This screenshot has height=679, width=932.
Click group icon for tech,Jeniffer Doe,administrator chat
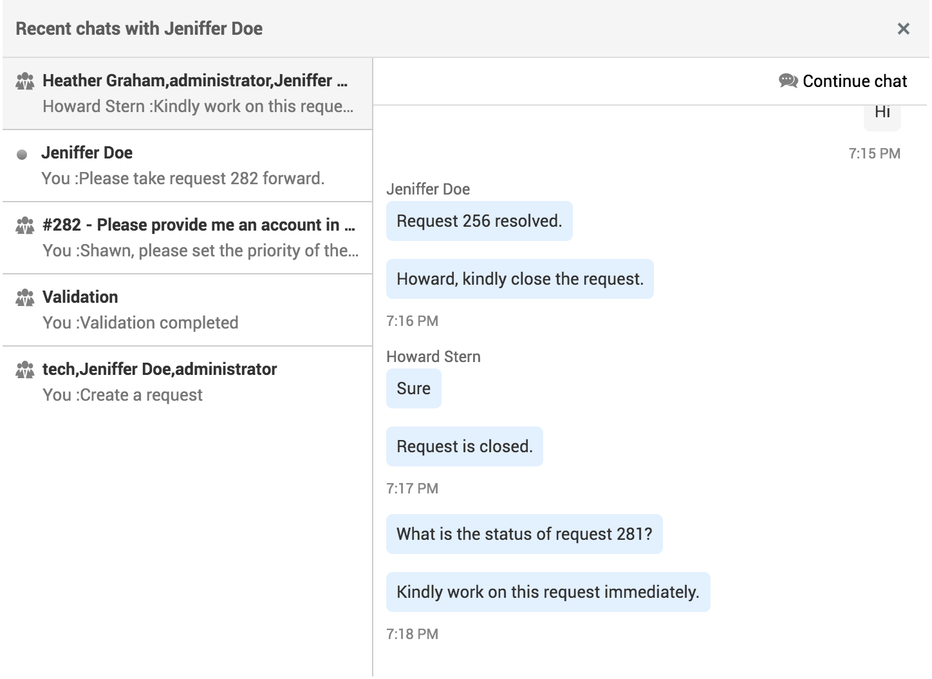coord(25,370)
